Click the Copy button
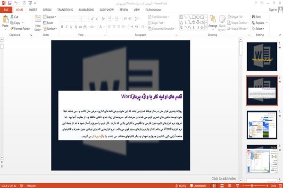283x188 pixels. [17, 23]
